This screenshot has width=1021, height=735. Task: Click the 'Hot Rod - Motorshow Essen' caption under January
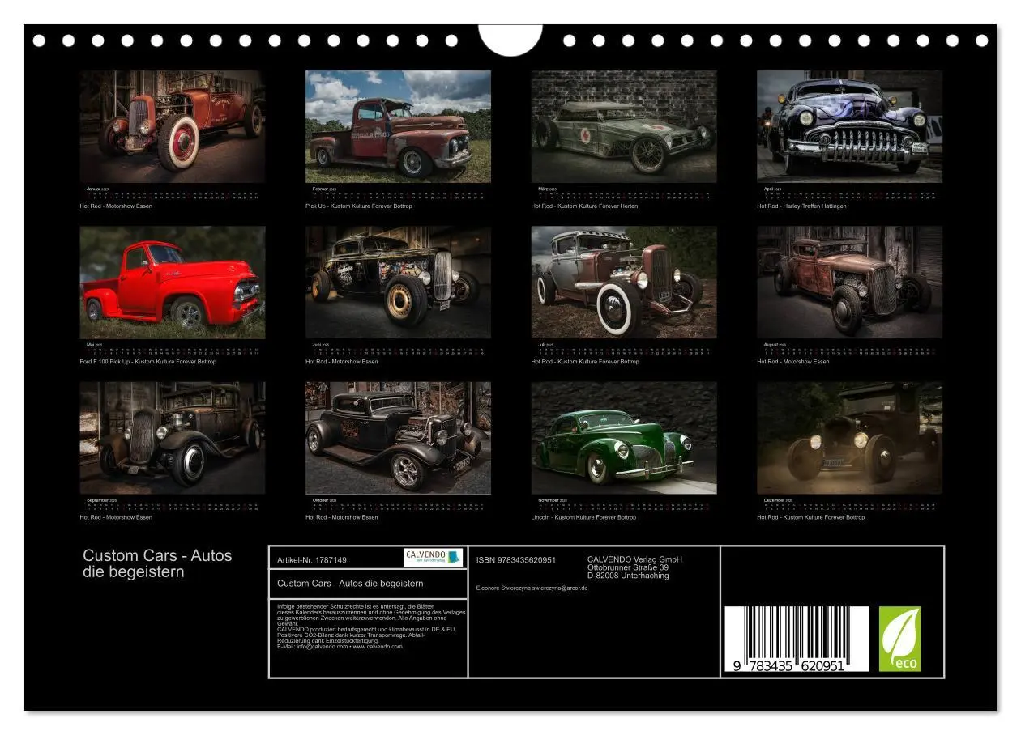116,206
